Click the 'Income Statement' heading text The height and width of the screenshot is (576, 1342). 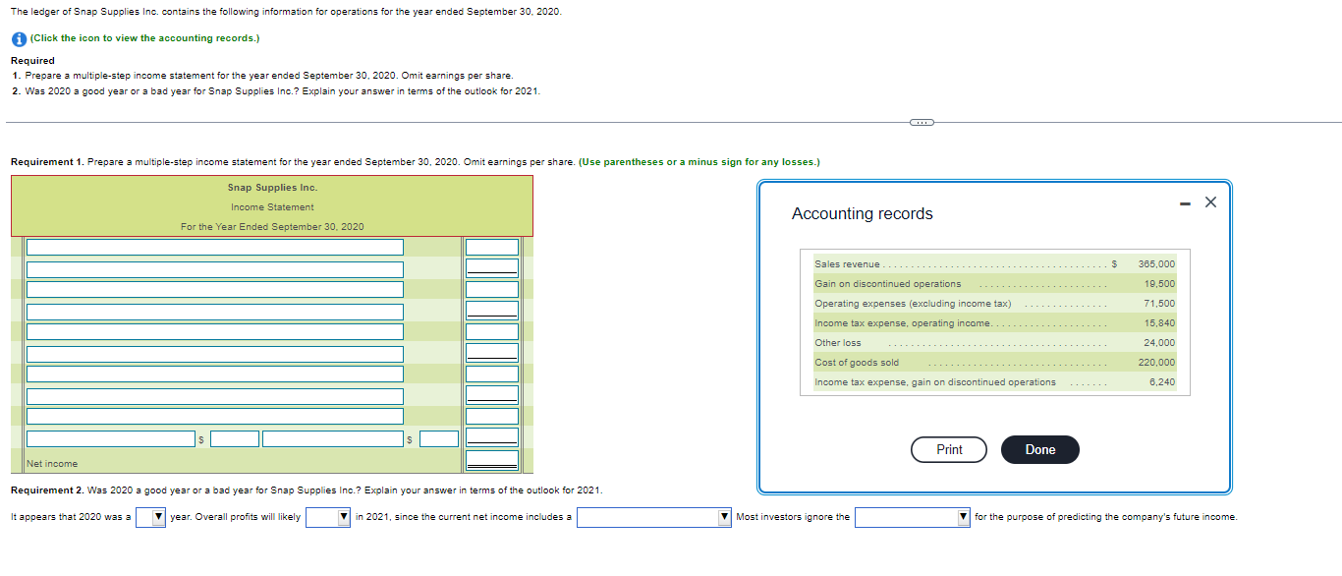coord(272,207)
